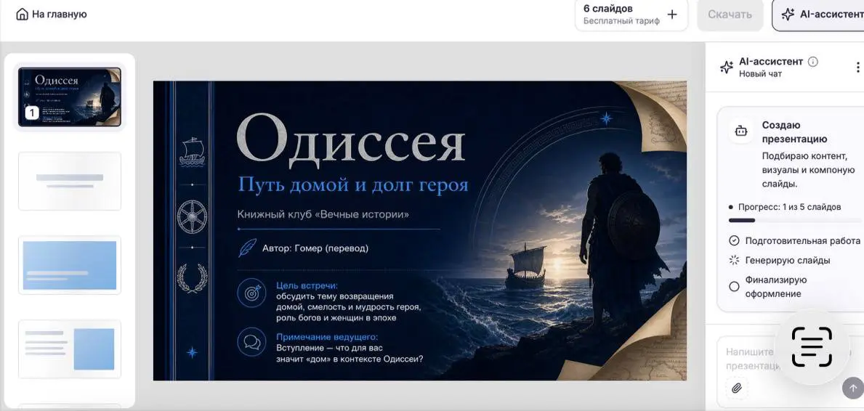864x411 pixels.
Task: Go to home via the house icon
Action: tap(22, 15)
